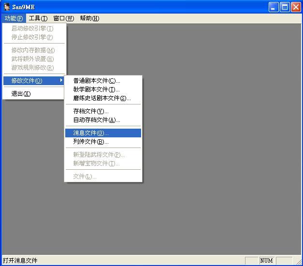Click disabled 武将额外设置(H) entry
303x266 pixels.
pyautogui.click(x=34, y=59)
